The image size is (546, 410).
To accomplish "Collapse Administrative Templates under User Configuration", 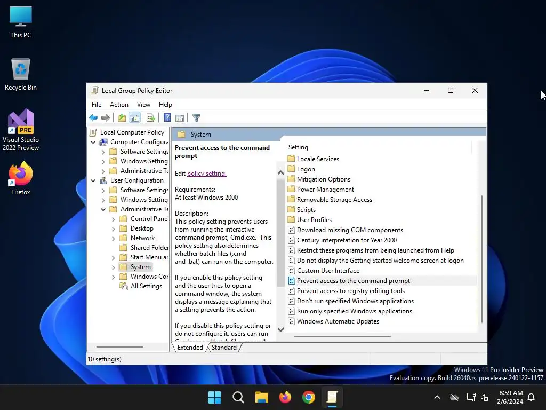I will tap(103, 209).
